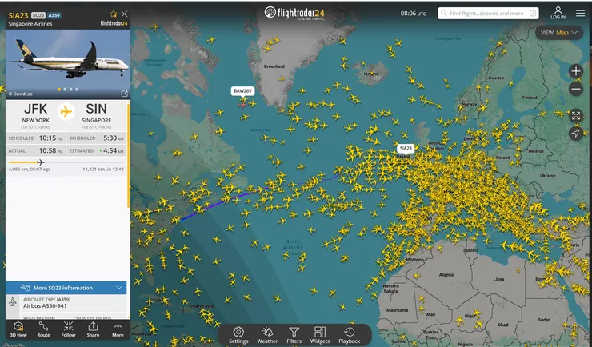Expand More SQ23 information
Screen dimensions: 592x347
click(66, 288)
